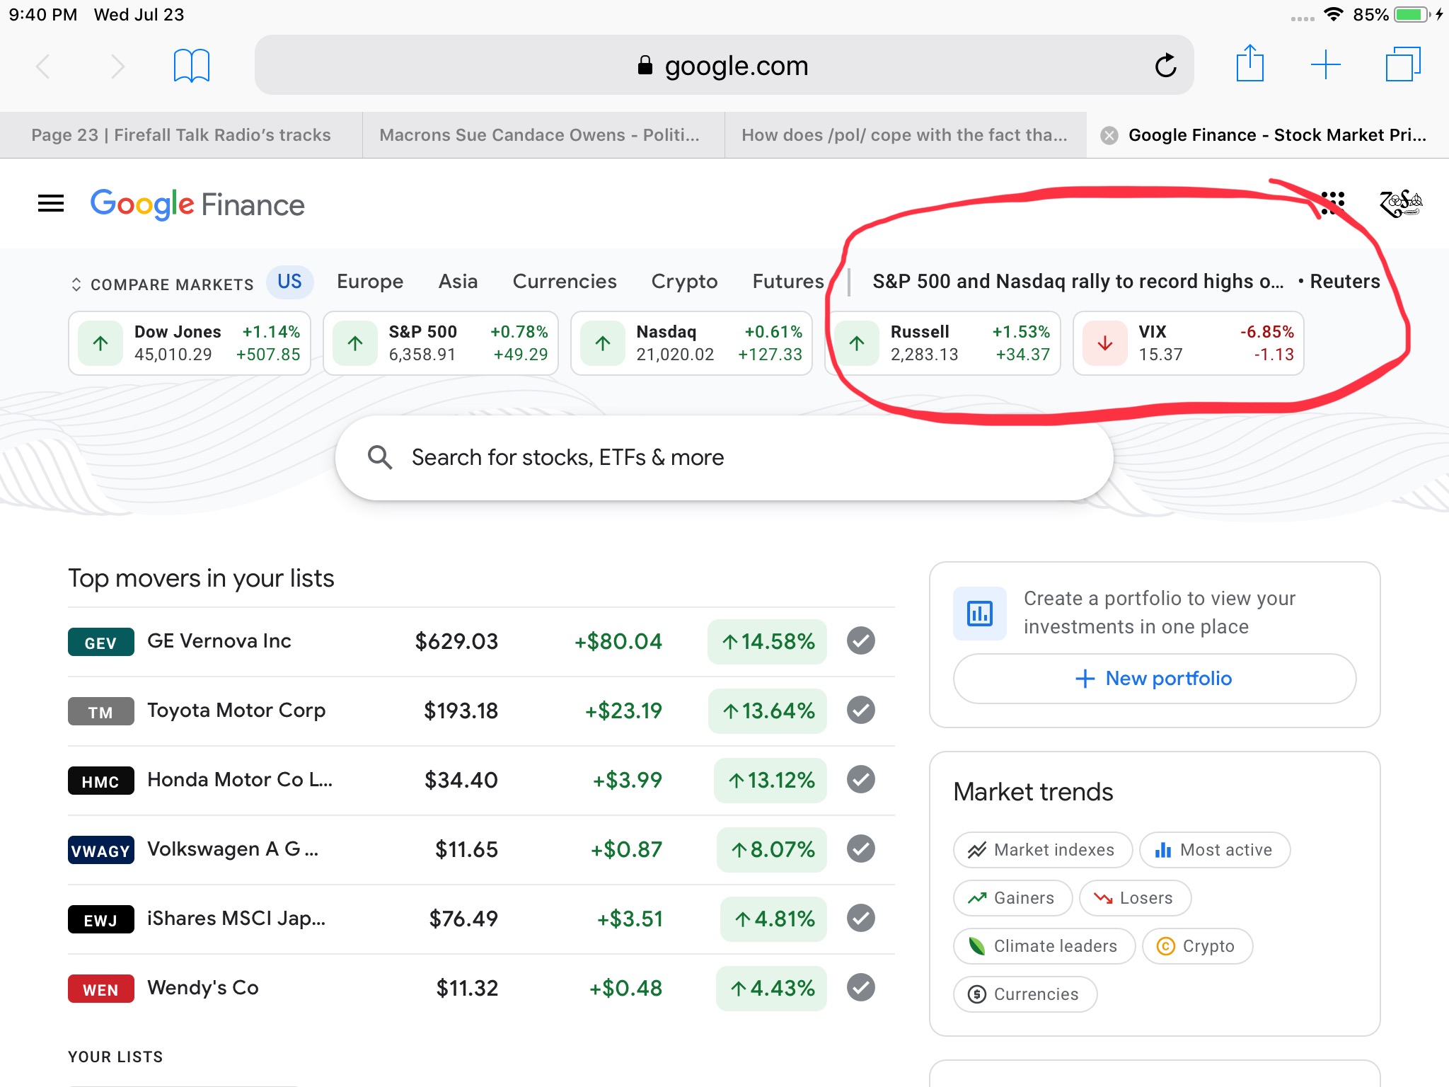The height and width of the screenshot is (1087, 1449).
Task: Switch to Macrons Sue Candace Owens tab
Action: point(543,135)
